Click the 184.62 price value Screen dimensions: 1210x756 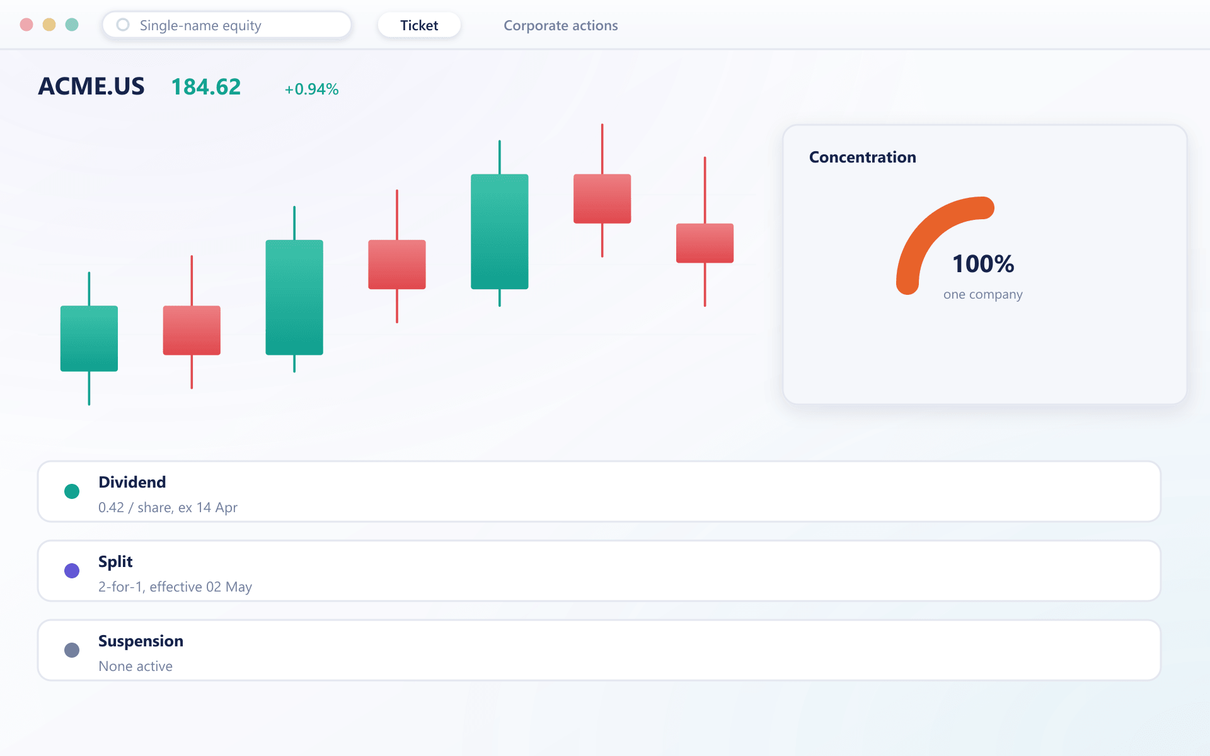[206, 87]
